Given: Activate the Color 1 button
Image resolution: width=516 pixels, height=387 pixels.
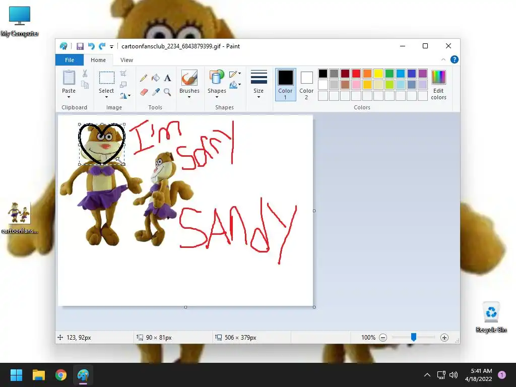Looking at the screenshot, I should (285, 85).
